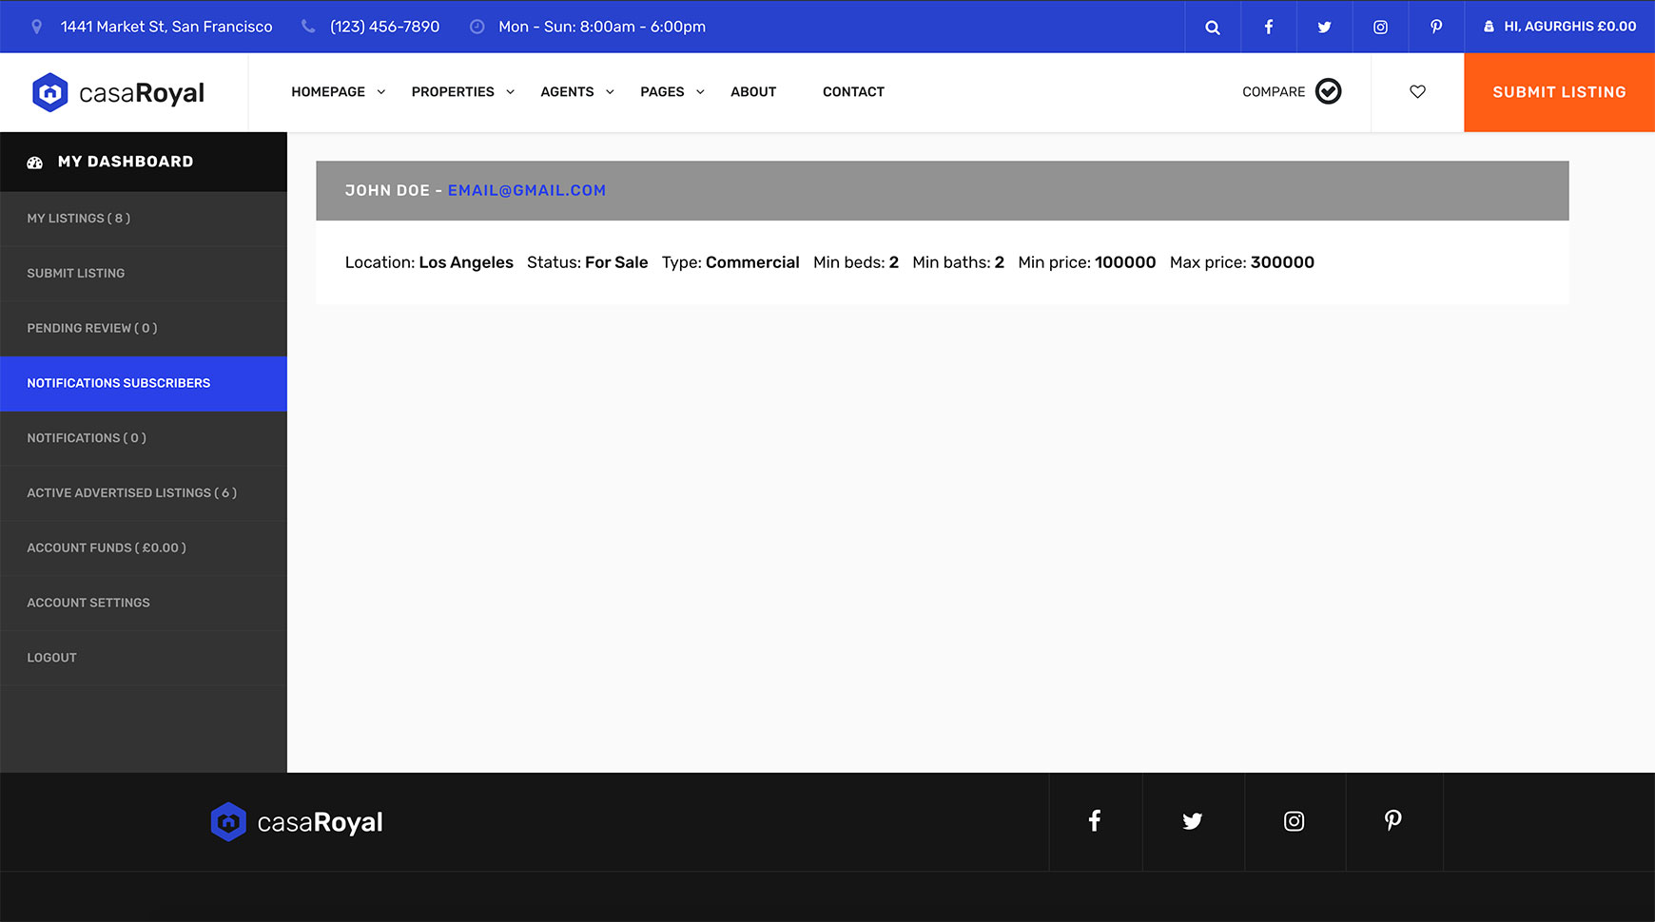Open Account Settings in sidebar
The image size is (1655, 922).
click(x=144, y=604)
